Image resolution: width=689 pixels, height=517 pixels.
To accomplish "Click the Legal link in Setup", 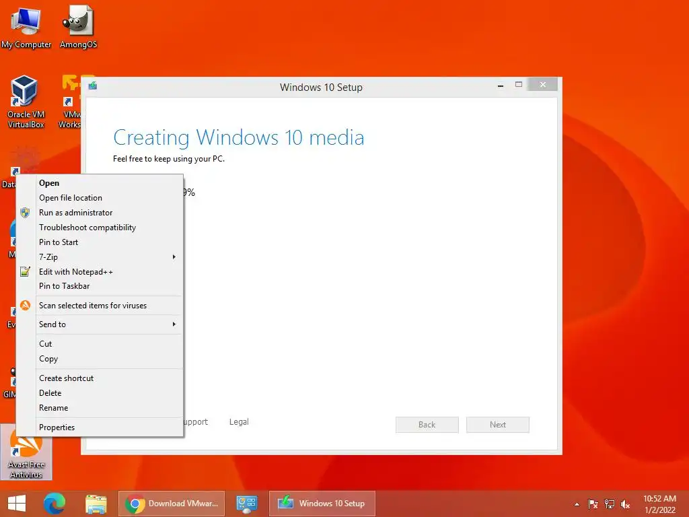I will point(239,422).
